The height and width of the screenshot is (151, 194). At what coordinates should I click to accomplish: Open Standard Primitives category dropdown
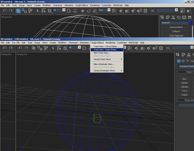click(186, 66)
